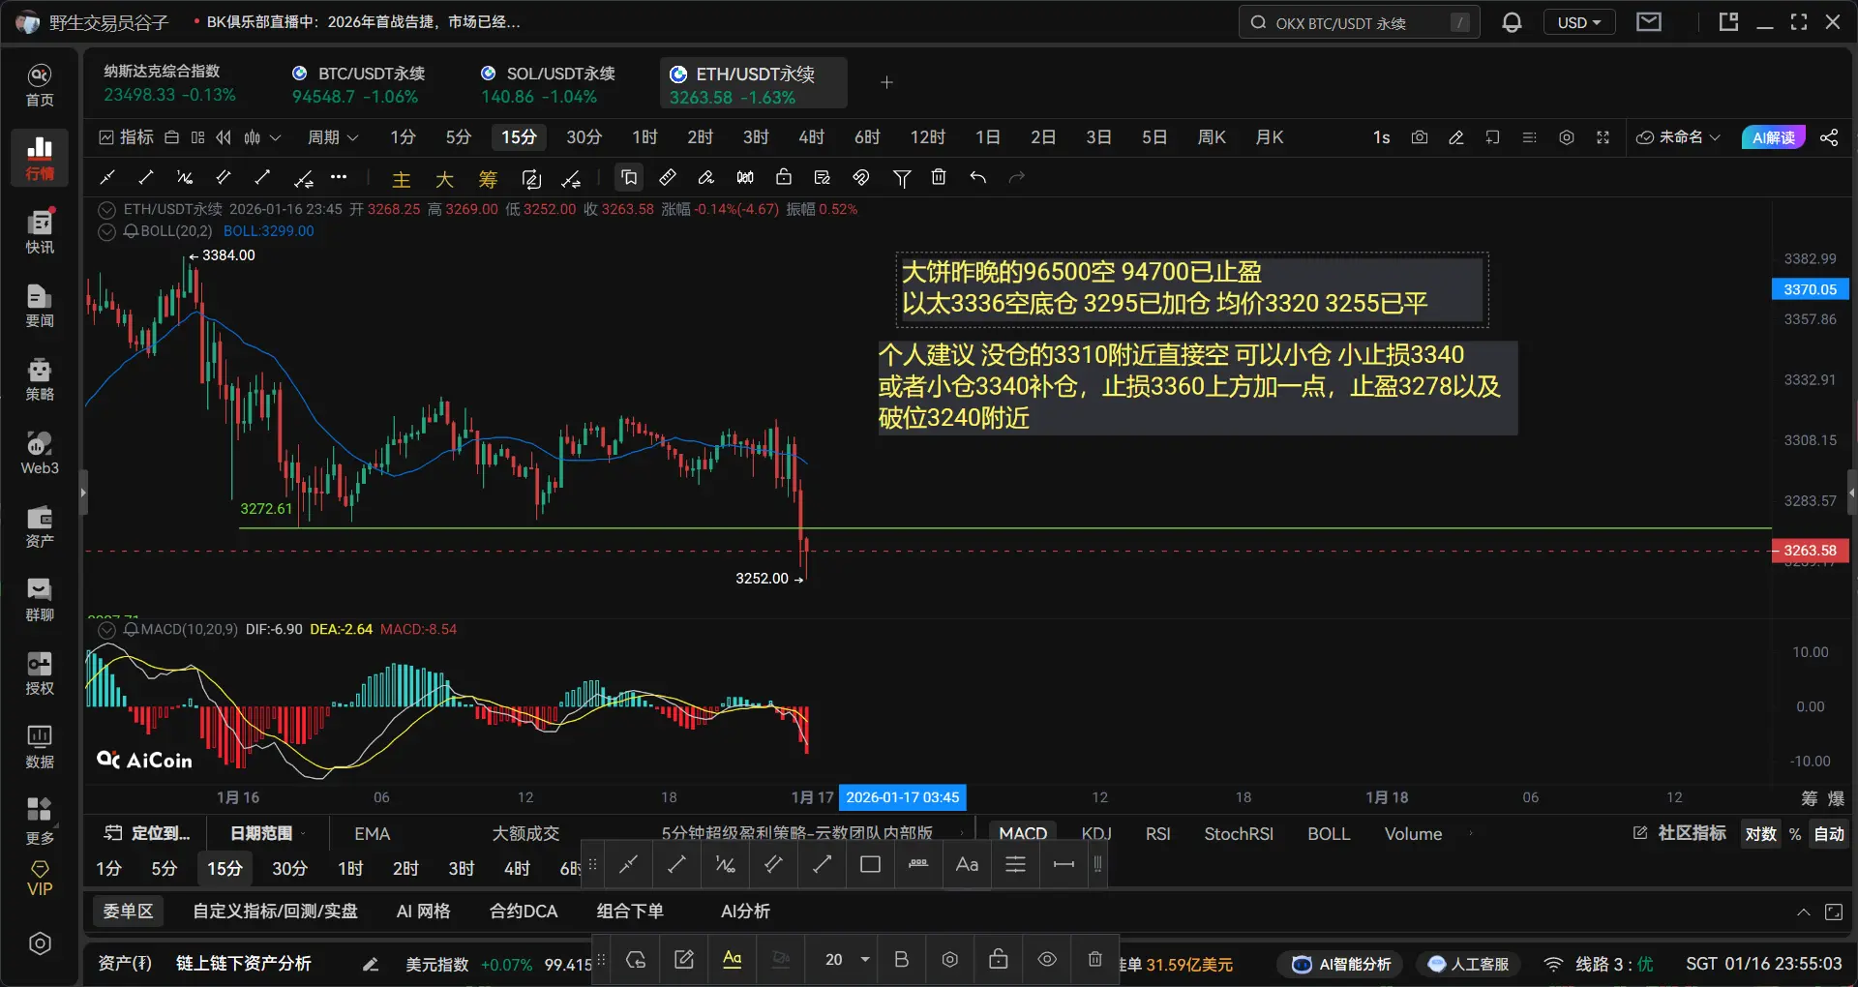Click the 定位到... locate button
Image resolution: width=1858 pixels, height=987 pixels.
point(147,834)
